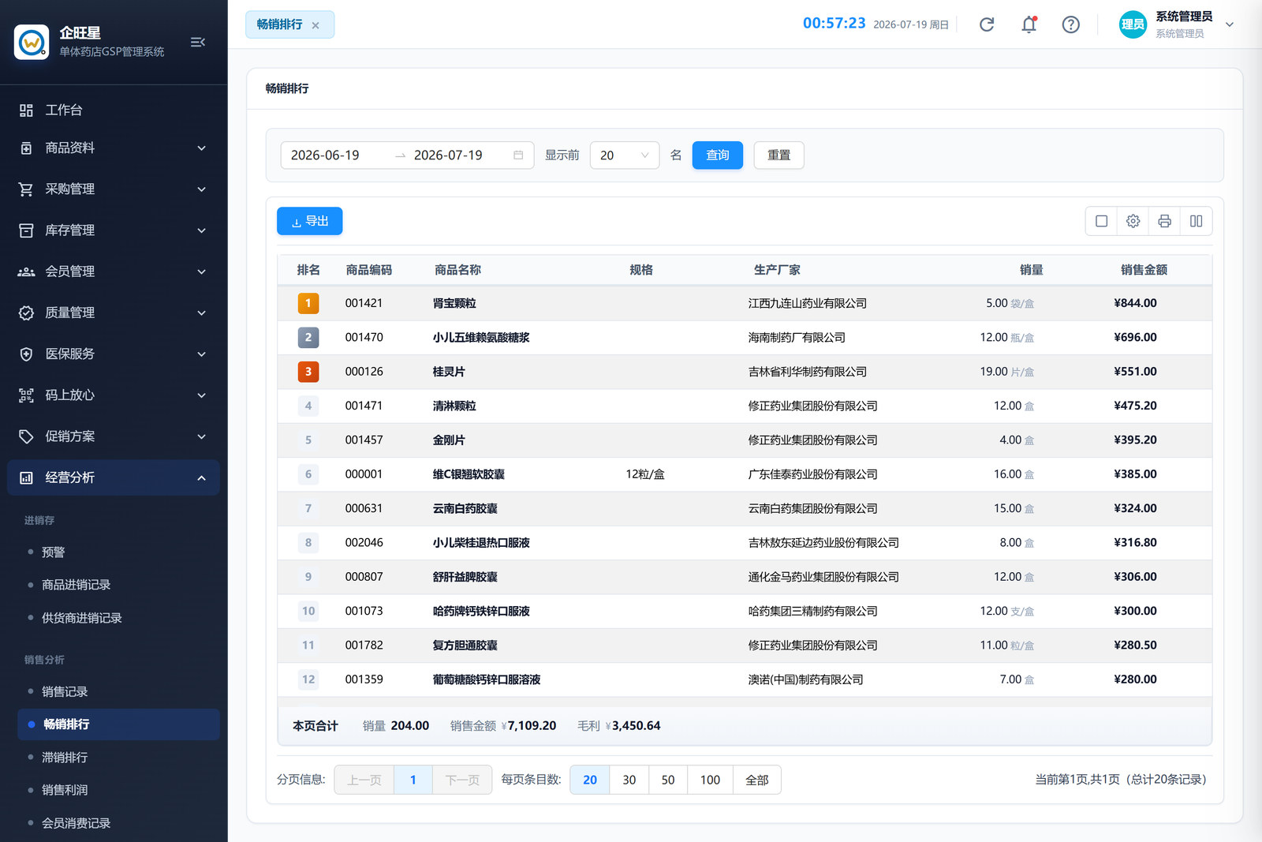Collapse 经营分析 menu chevron

(201, 477)
